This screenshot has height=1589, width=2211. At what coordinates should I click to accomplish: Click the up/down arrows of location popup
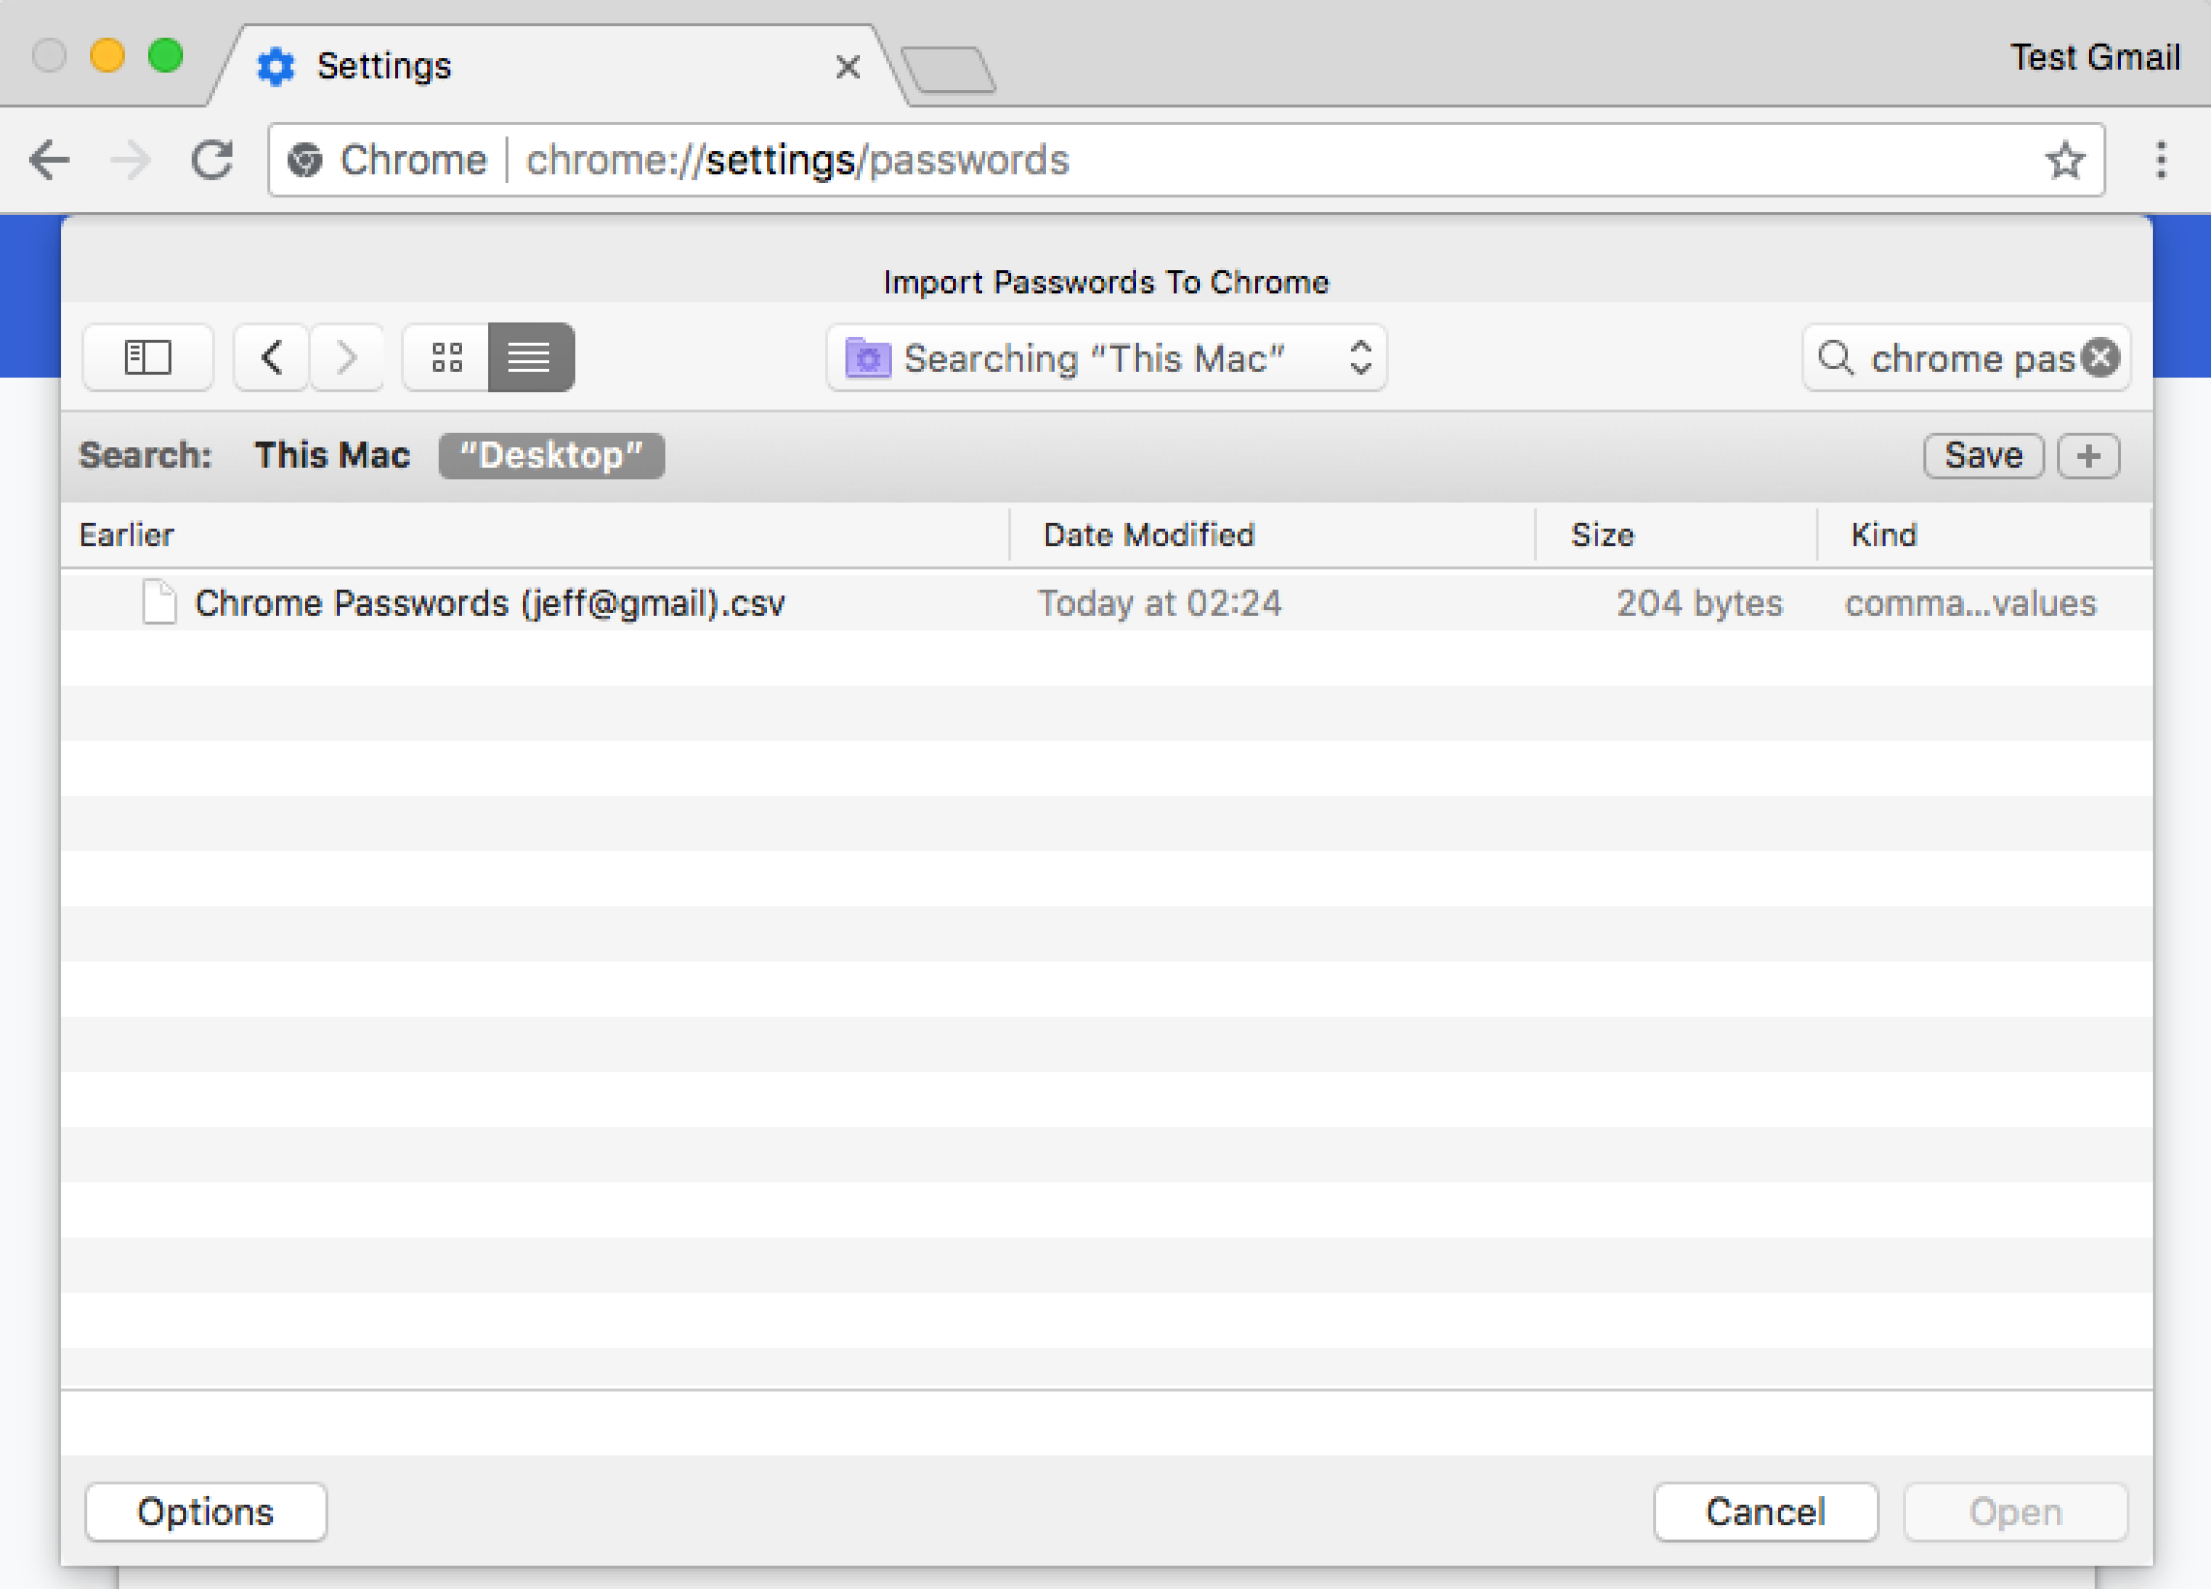(1360, 357)
